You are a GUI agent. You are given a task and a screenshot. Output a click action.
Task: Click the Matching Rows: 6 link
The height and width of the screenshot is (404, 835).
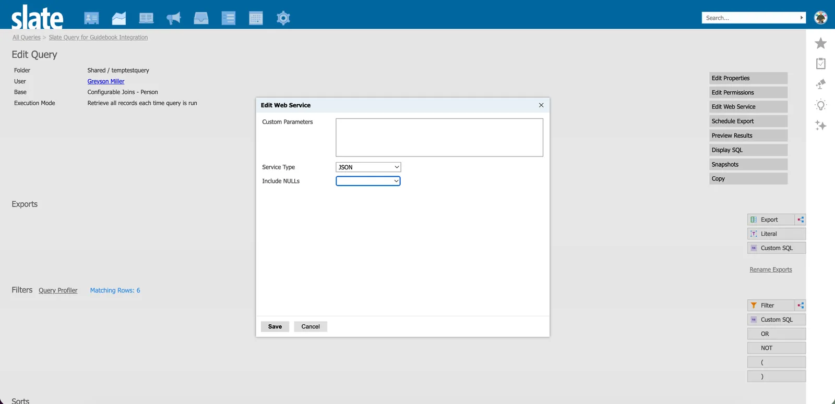pyautogui.click(x=115, y=290)
